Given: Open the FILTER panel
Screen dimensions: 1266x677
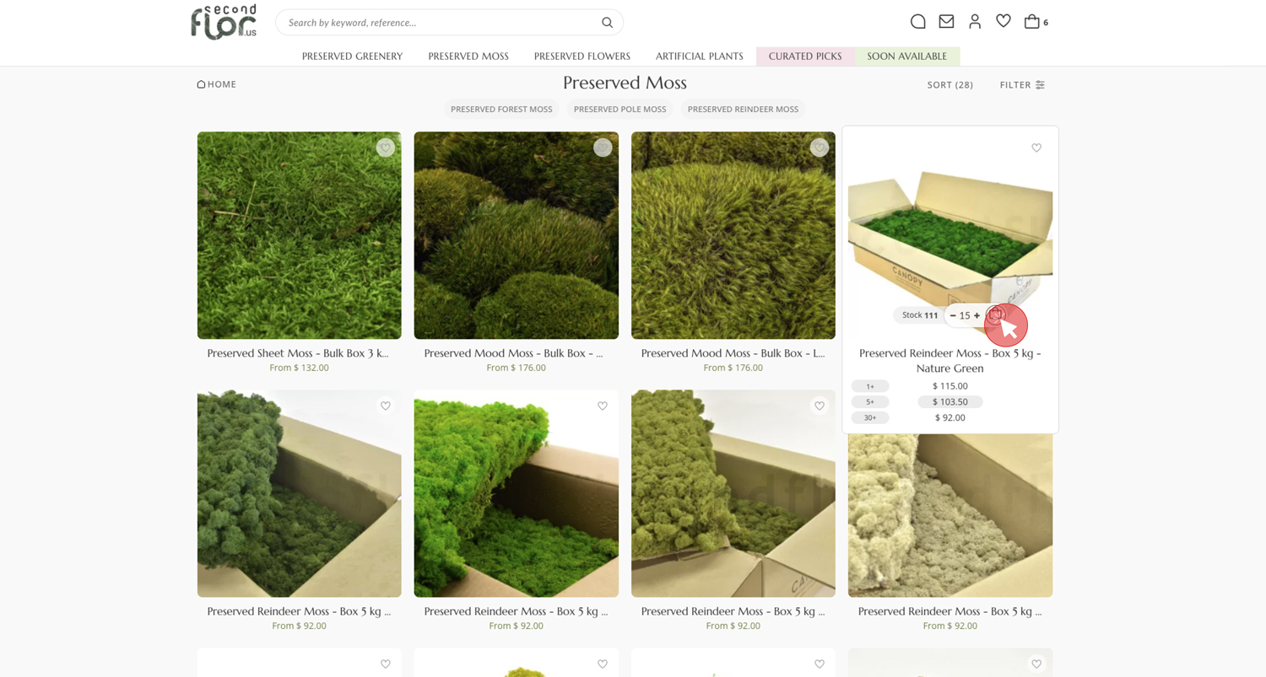Looking at the screenshot, I should click(x=1022, y=85).
